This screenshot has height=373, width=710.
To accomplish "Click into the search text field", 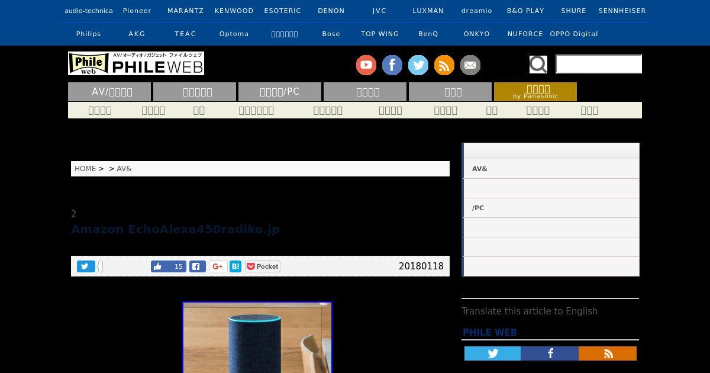I will [599, 64].
